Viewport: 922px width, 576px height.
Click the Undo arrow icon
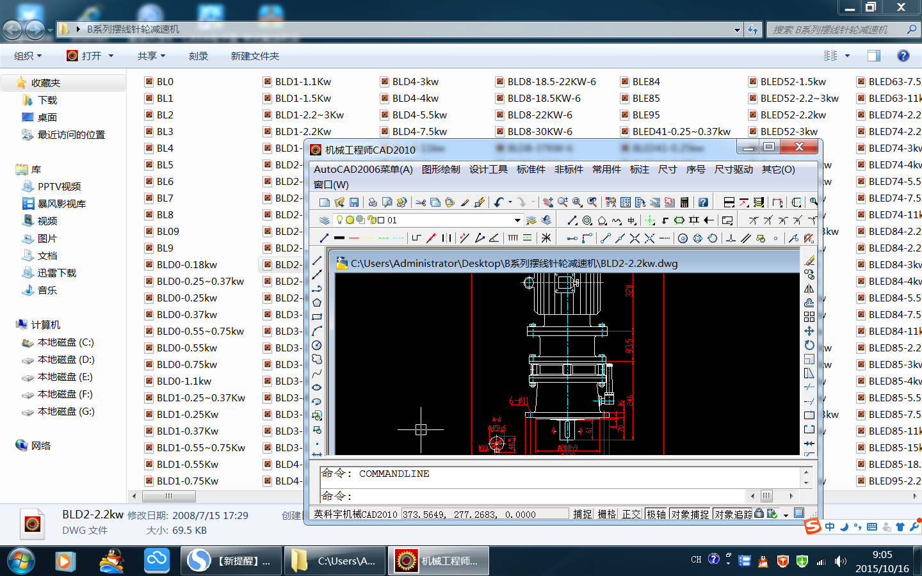[499, 202]
